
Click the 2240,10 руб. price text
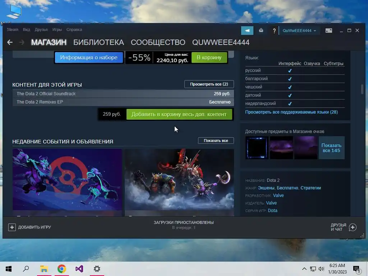coord(172,60)
